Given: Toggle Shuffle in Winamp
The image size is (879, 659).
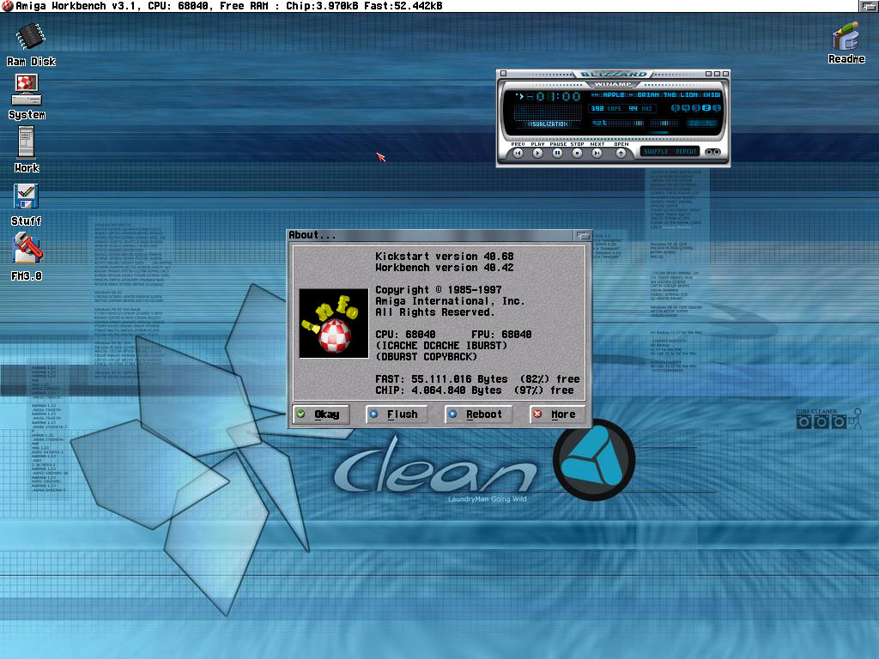Looking at the screenshot, I should coord(656,151).
